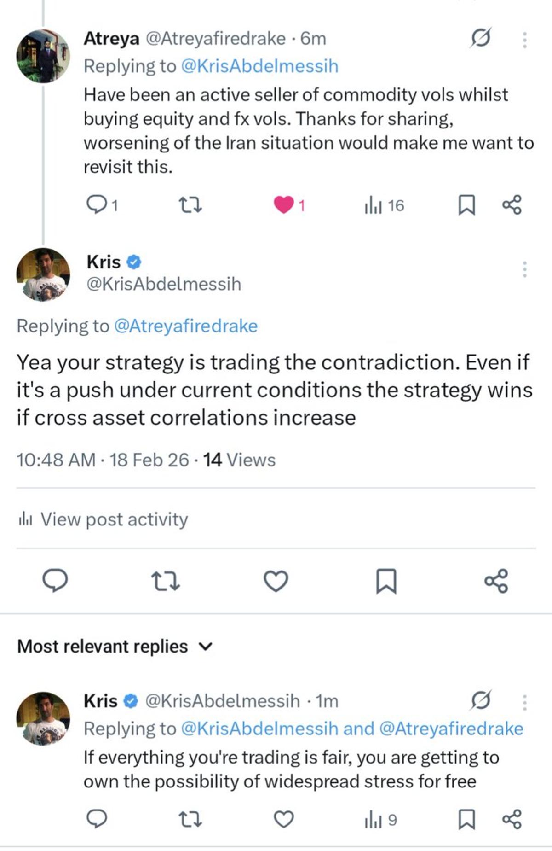The image size is (552, 851).
Task: Retweet Atreya's reply about commodity vols
Action: click(190, 205)
